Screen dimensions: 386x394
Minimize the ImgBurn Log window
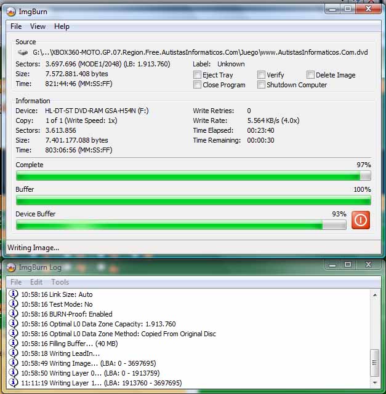point(332,265)
